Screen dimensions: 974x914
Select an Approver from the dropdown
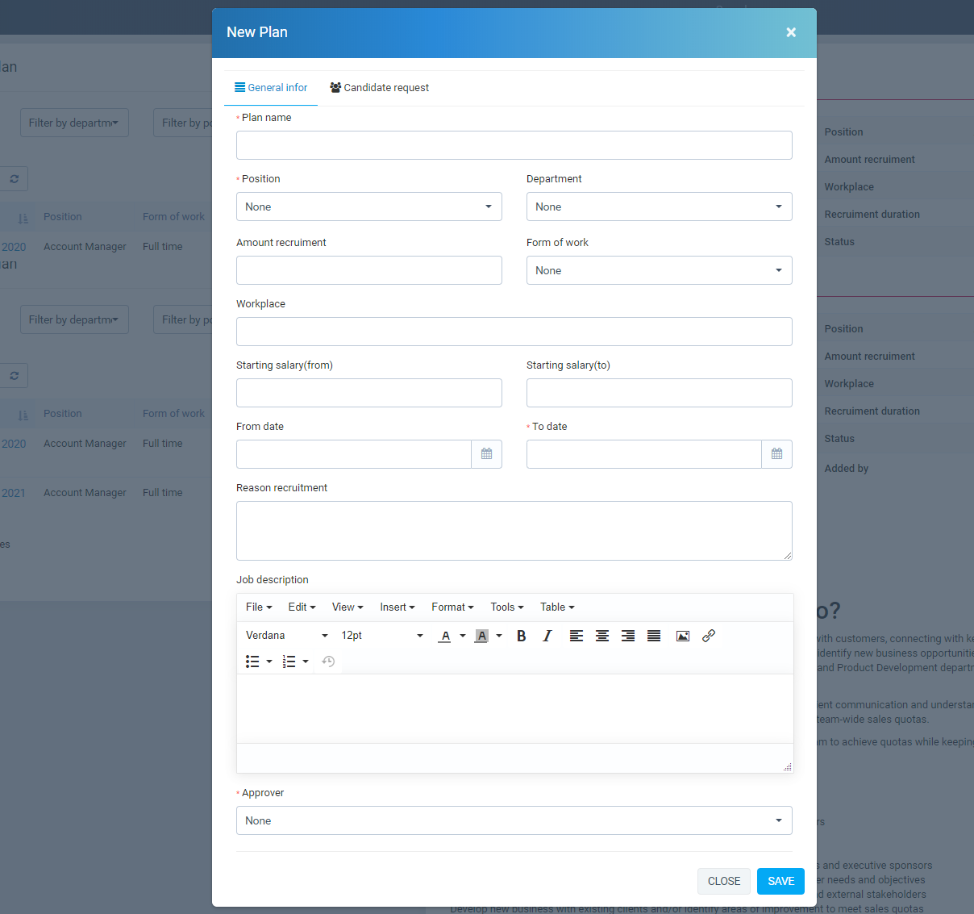point(514,820)
